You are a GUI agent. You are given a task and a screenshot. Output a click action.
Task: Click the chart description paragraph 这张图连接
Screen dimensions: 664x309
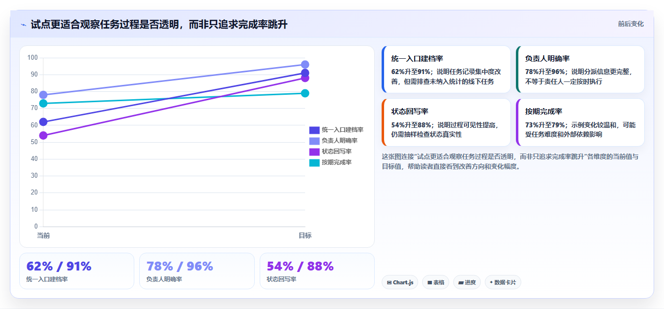(510, 161)
